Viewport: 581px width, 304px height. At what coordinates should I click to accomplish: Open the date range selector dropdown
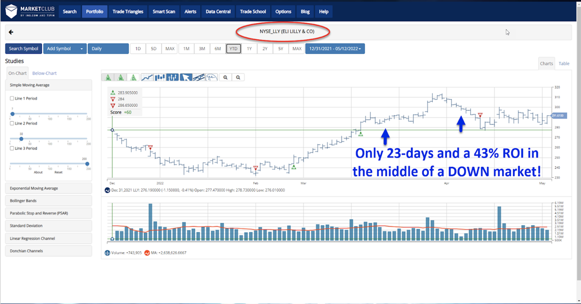[x=335, y=48]
